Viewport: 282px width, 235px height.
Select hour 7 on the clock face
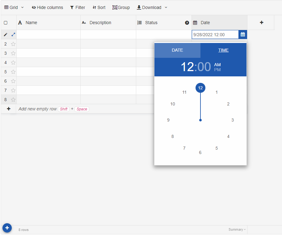pos(184,148)
